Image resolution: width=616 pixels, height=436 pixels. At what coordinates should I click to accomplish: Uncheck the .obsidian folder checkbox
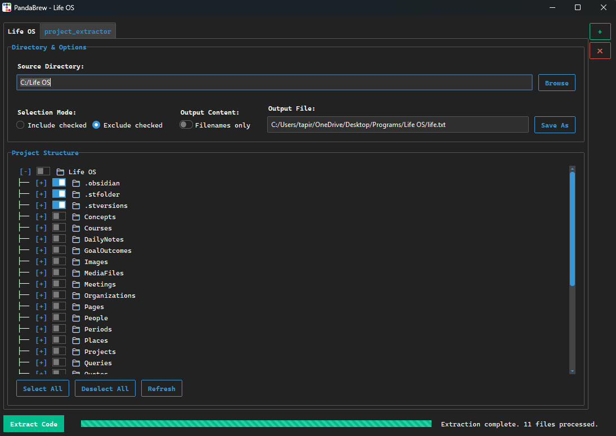click(59, 183)
